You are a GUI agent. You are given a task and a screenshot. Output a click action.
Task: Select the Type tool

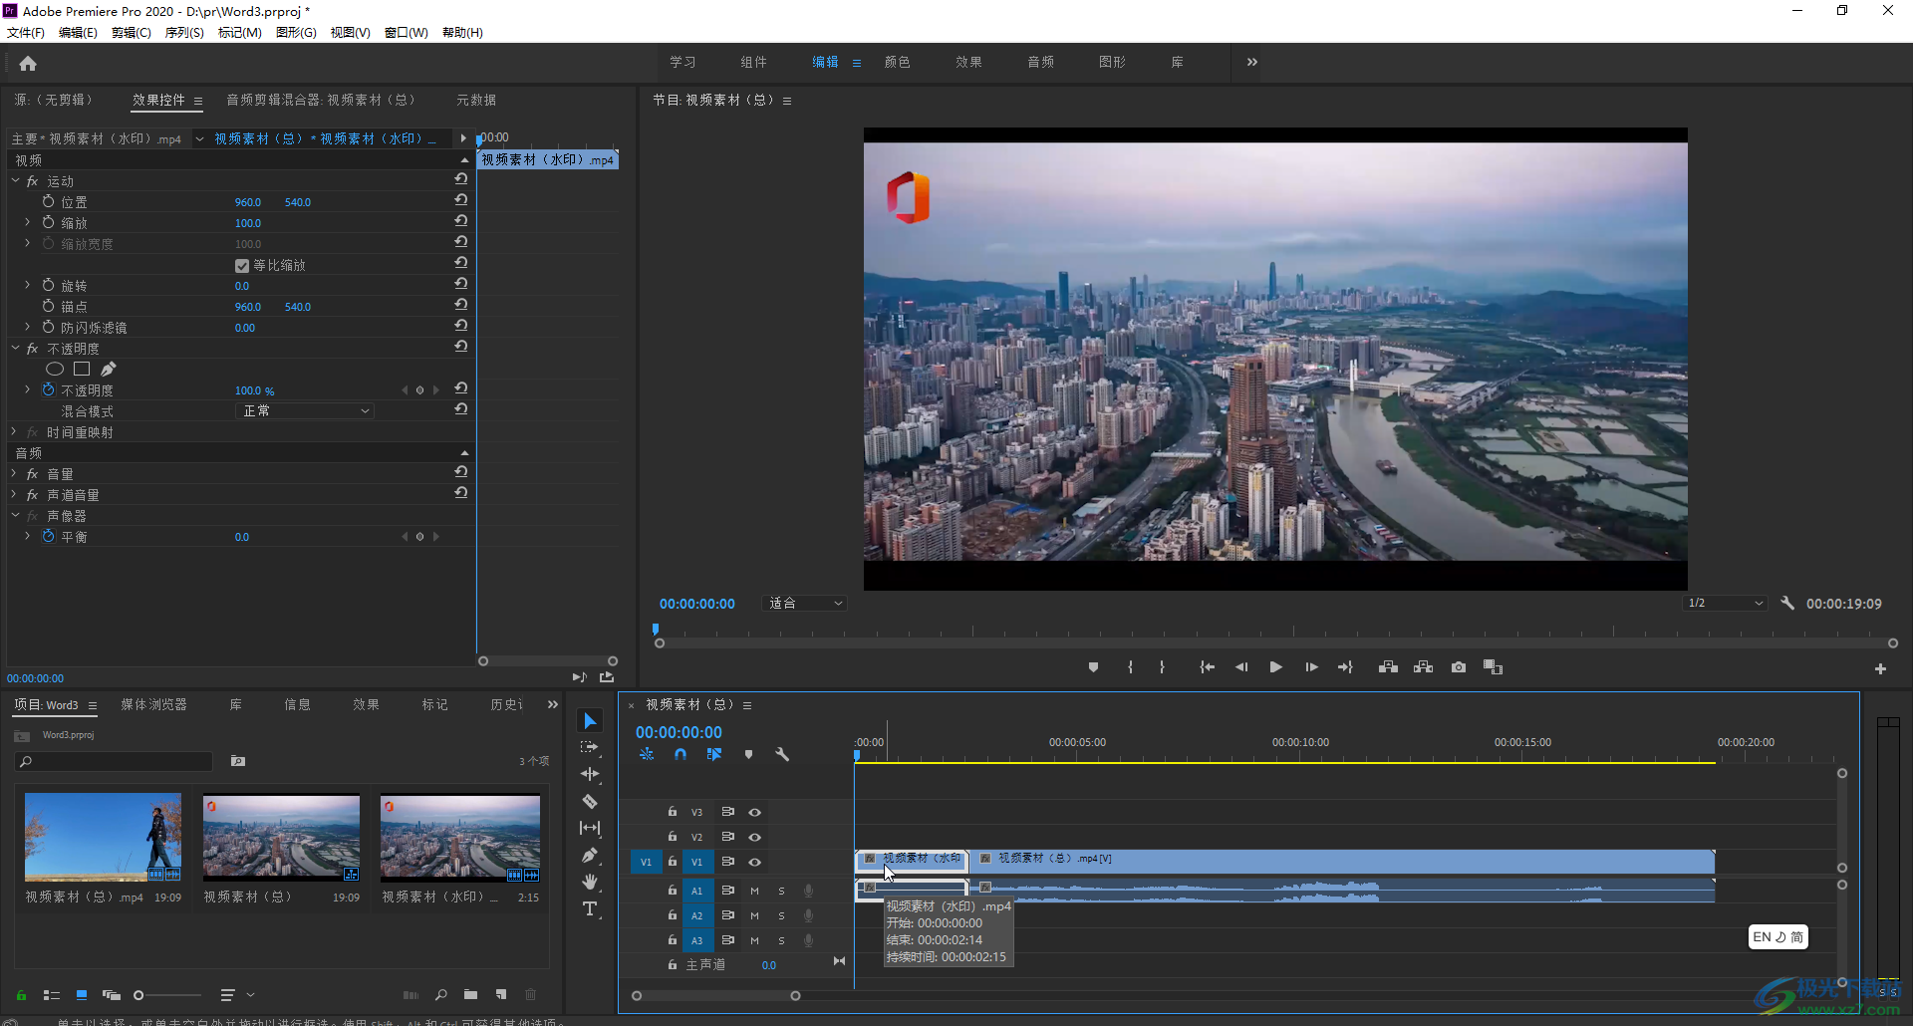click(590, 908)
